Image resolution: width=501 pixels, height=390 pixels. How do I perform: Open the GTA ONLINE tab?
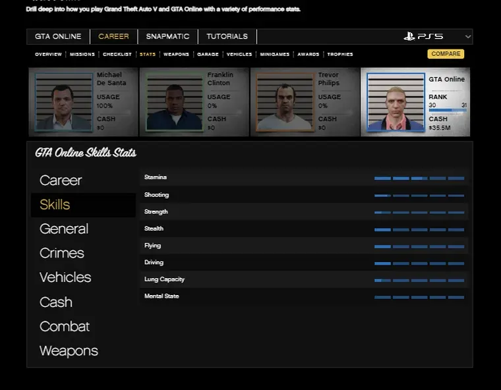(58, 36)
